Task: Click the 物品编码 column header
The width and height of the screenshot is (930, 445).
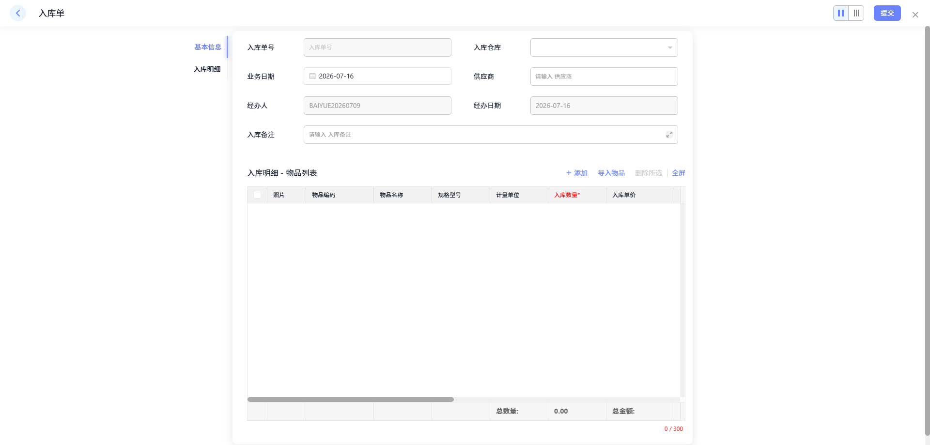Action: click(340, 195)
